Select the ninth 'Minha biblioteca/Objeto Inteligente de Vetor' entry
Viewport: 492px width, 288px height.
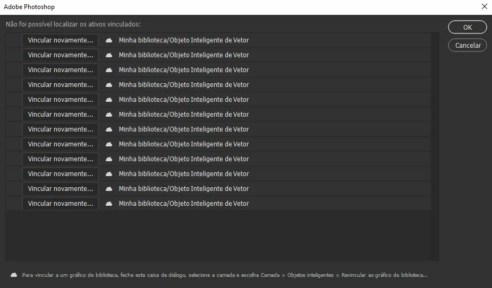pyautogui.click(x=184, y=159)
